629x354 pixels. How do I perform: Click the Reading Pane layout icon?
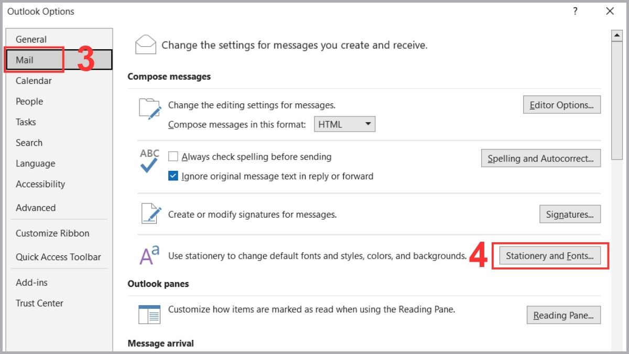(149, 314)
